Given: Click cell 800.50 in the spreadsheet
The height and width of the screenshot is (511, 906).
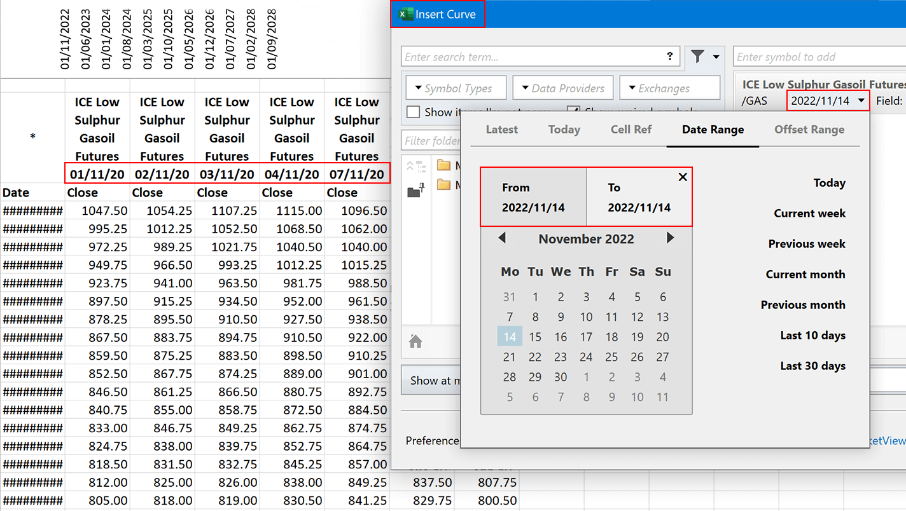Looking at the screenshot, I should tap(487, 501).
